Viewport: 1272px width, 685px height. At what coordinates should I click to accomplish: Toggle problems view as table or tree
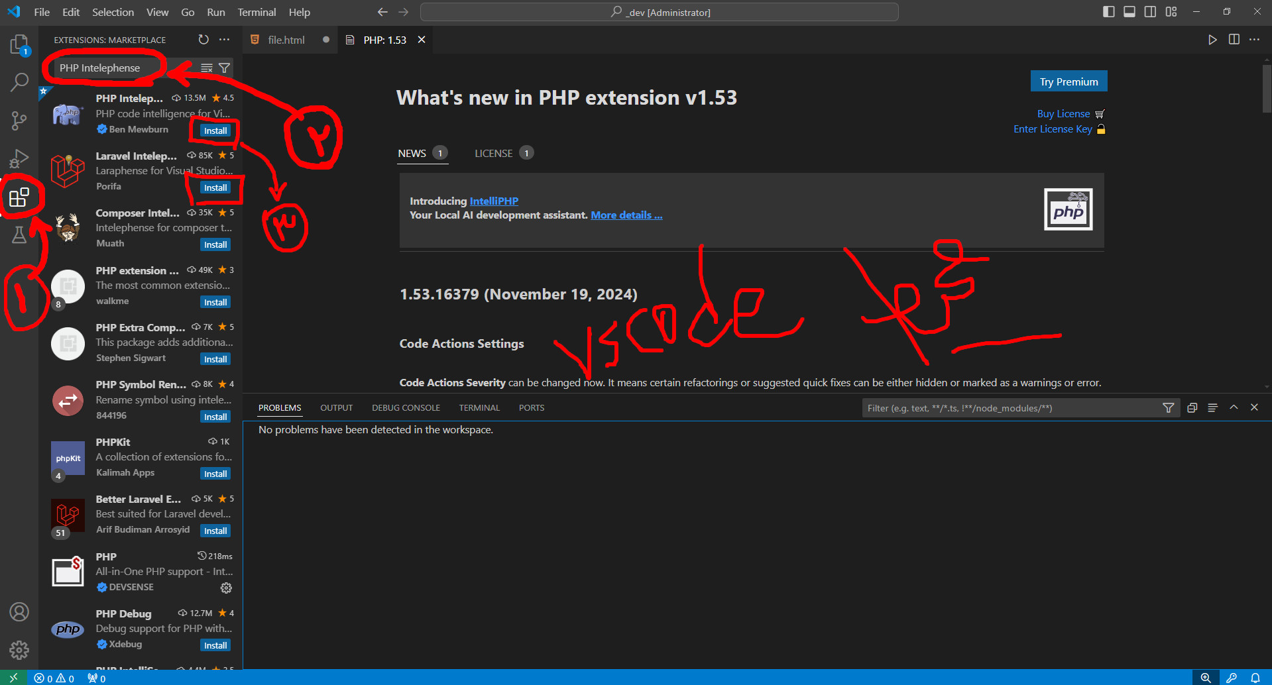[x=1212, y=408]
